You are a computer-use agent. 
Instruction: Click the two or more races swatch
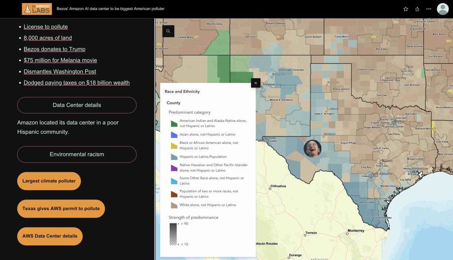[x=174, y=194]
